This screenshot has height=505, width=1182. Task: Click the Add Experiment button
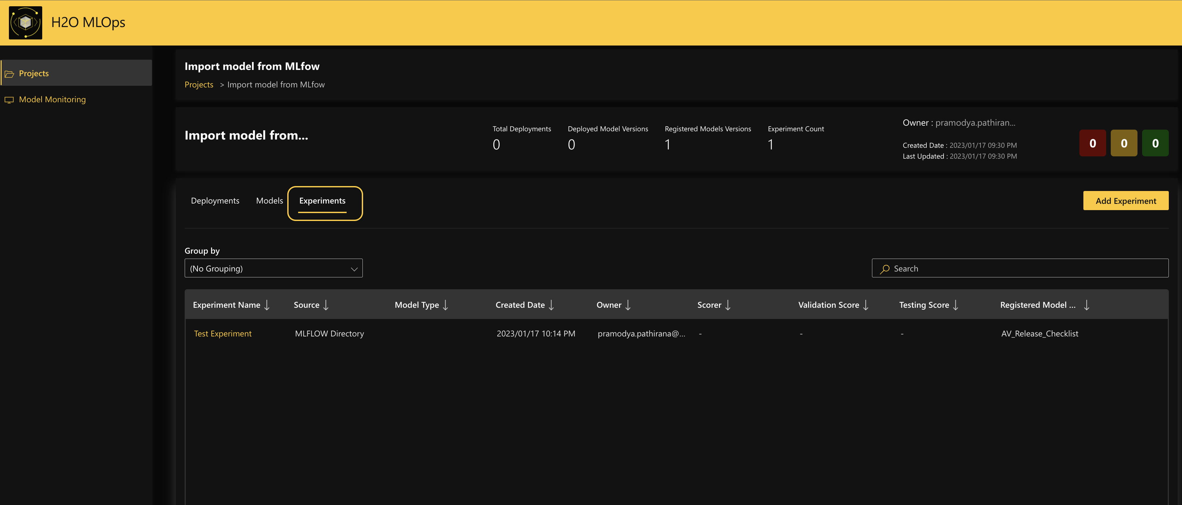1126,201
